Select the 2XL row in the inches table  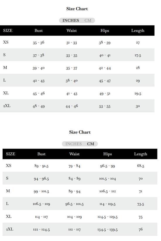(77, 106)
